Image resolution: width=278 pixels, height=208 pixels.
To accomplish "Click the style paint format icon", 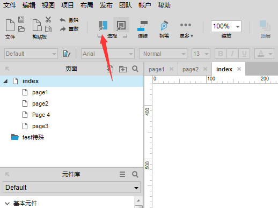I will [67, 54].
